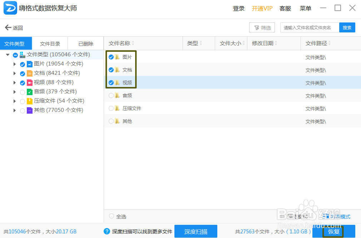Enable the 音频 checkbox in file list
The height and width of the screenshot is (238, 361).
[111, 95]
